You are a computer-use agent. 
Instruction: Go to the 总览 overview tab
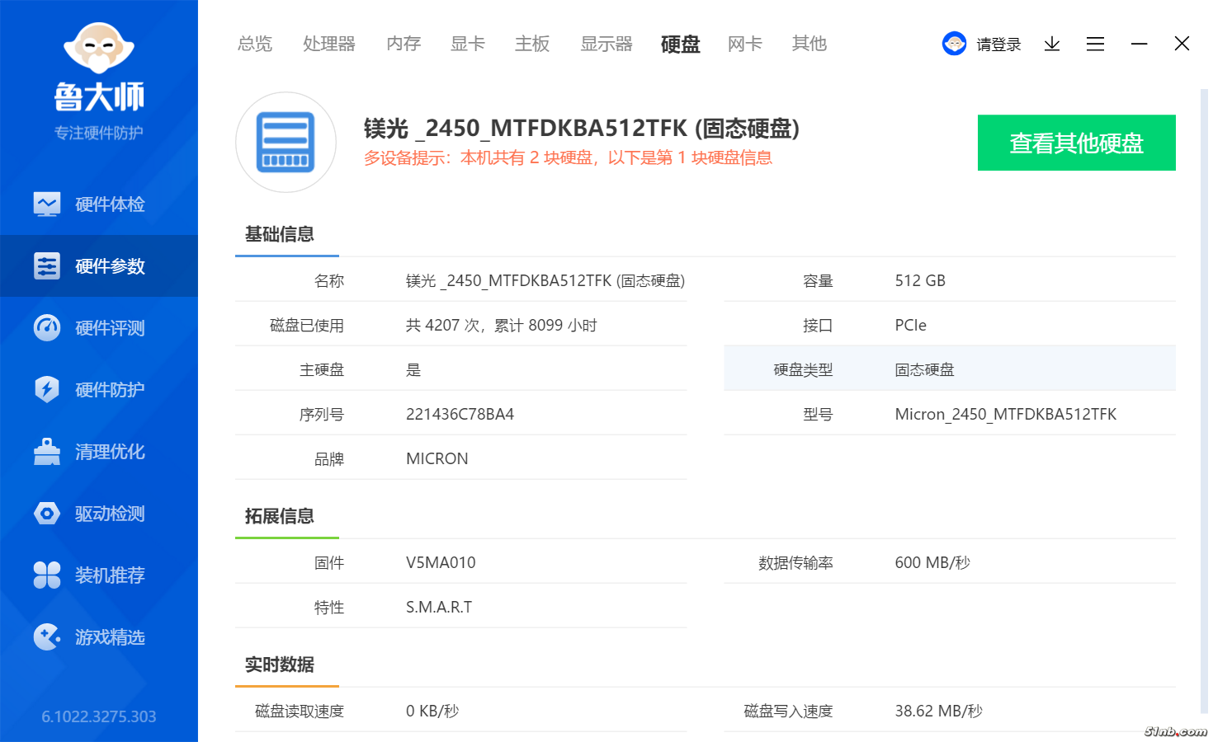pyautogui.click(x=255, y=44)
